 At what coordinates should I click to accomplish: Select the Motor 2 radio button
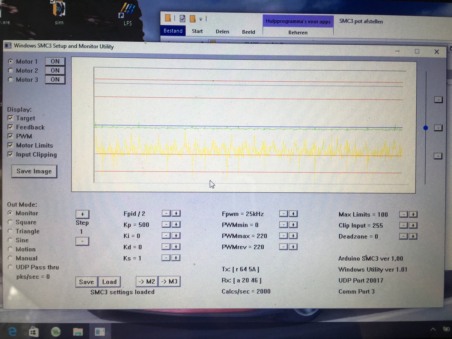(10, 70)
